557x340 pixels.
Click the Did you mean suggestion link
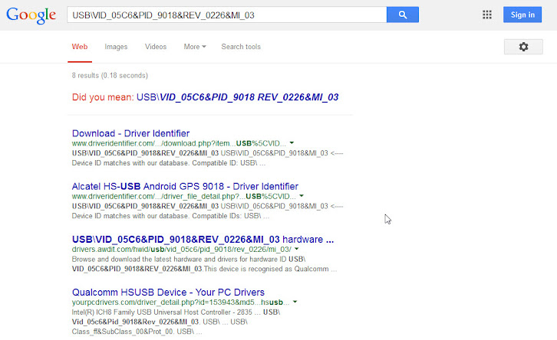point(237,97)
